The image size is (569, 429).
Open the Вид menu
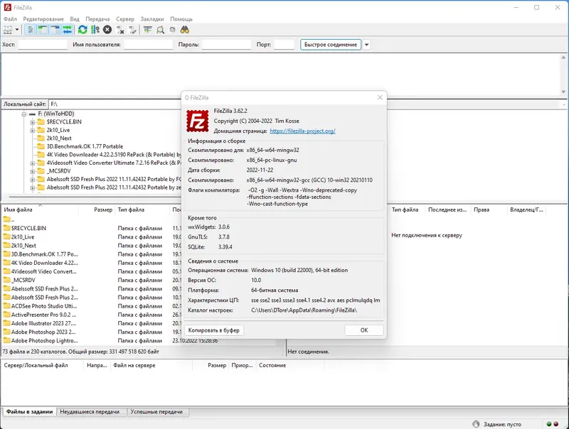(x=75, y=19)
